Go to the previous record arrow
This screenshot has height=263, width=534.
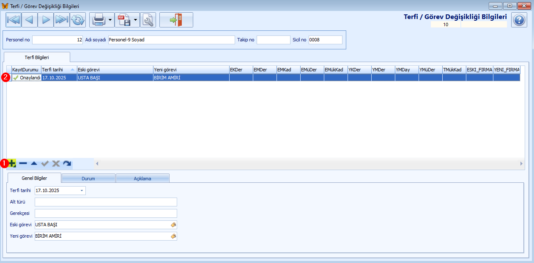click(30, 20)
